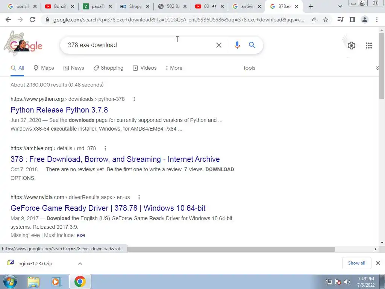Click the vertical scrollbar down arrow
This screenshot has height=289, width=385.
pos(382,243)
